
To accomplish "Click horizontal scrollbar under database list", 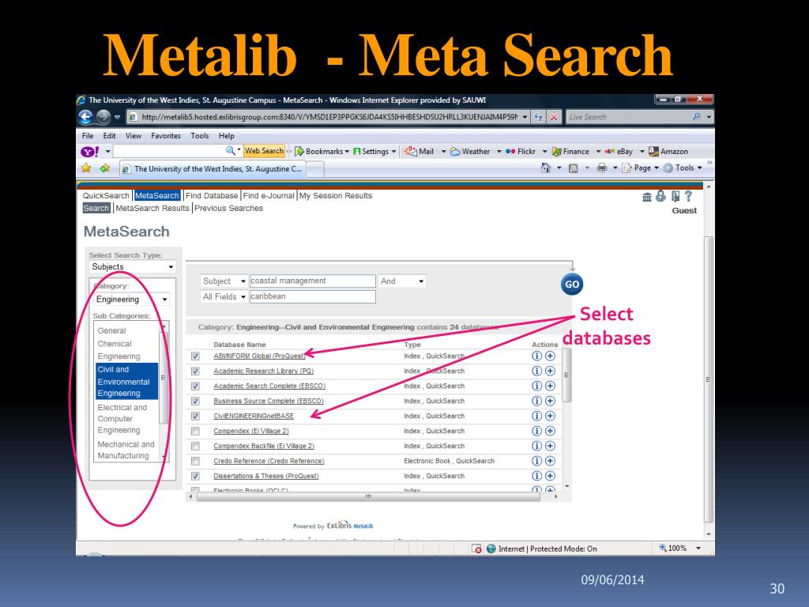I will coord(368,496).
